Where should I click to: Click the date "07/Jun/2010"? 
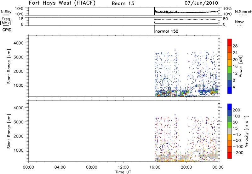[x=201, y=3]
